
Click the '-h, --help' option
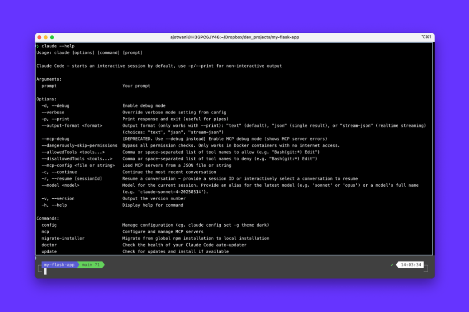coord(54,205)
